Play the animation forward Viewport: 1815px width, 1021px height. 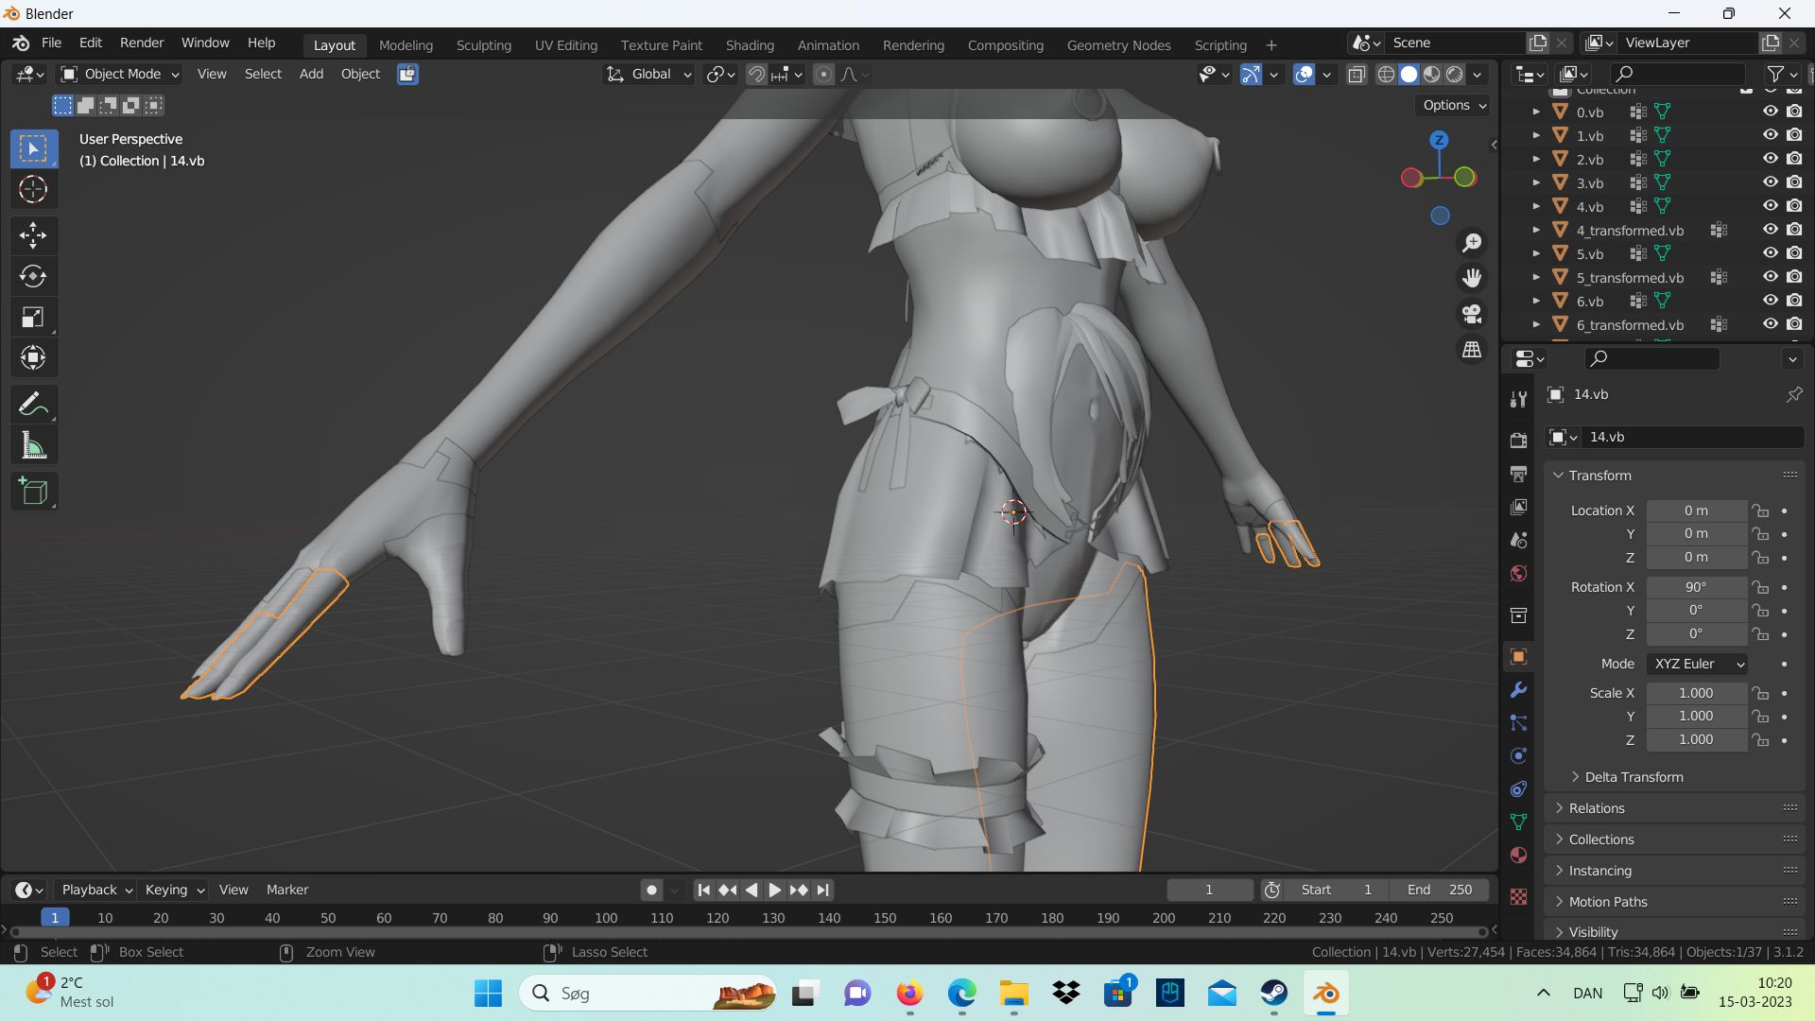[x=774, y=891]
